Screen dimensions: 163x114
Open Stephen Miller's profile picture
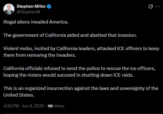tap(9, 9)
